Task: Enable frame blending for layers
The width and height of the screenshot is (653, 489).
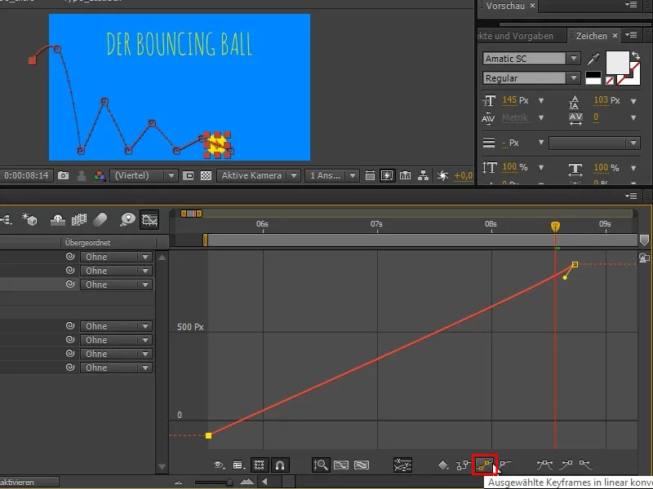Action: click(x=79, y=219)
